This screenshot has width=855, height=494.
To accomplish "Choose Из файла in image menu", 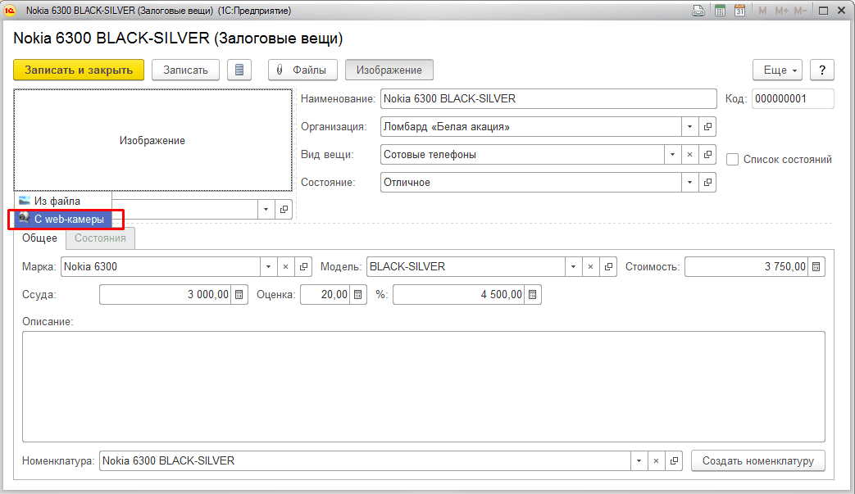I will click(62, 201).
